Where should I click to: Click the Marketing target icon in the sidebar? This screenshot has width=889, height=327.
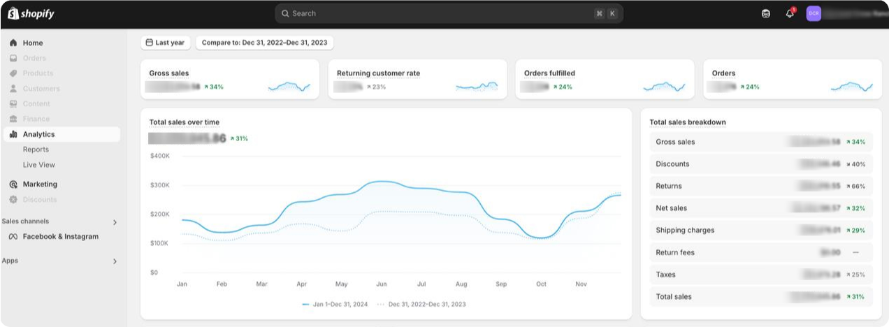coord(13,184)
